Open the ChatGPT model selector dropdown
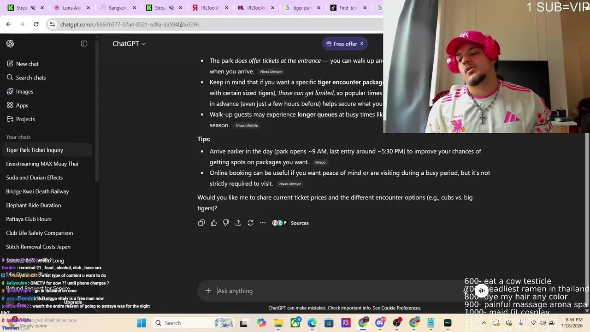 coord(129,44)
